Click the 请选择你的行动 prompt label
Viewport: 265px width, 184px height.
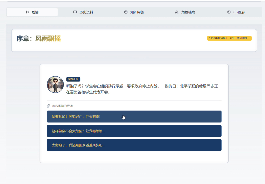click(x=62, y=106)
